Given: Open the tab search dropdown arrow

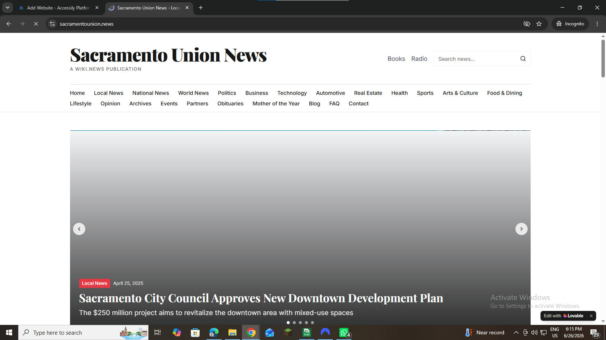Looking at the screenshot, I should coord(7,8).
